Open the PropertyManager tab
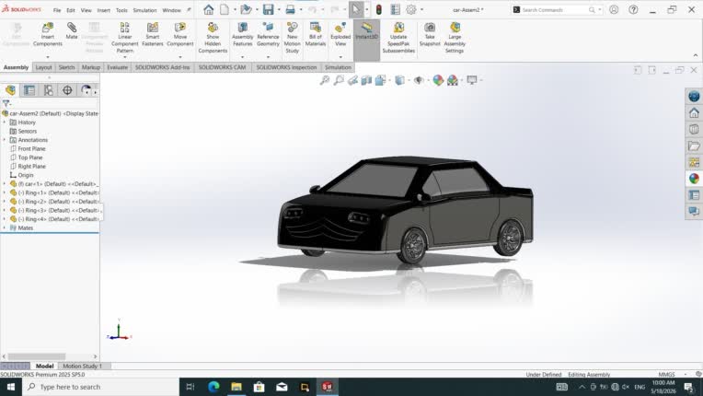The height and width of the screenshot is (396, 703). click(29, 90)
